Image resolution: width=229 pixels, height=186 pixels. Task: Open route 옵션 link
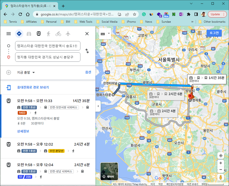pos(88,72)
